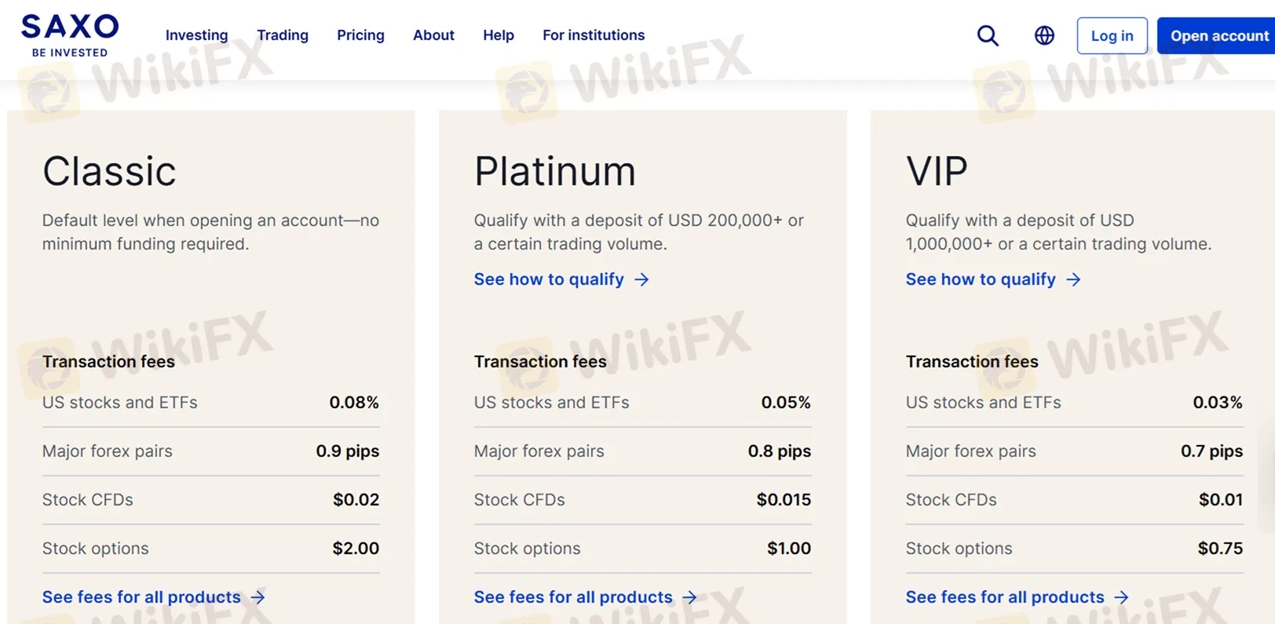The width and height of the screenshot is (1275, 624).
Task: Open the Pricing menu
Action: click(x=360, y=35)
